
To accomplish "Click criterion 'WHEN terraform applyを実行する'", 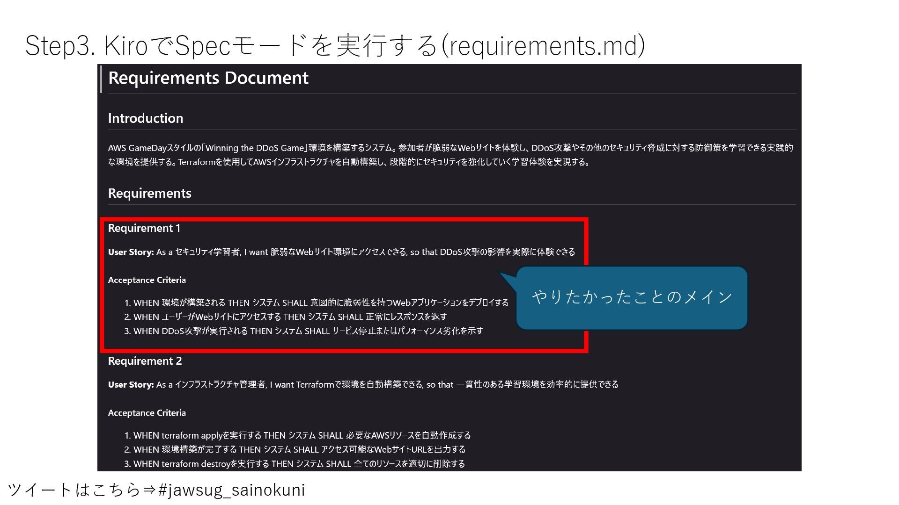I will pyautogui.click(x=297, y=435).
